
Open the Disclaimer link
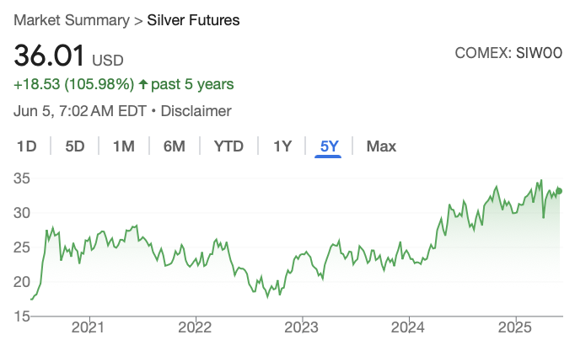pos(196,111)
